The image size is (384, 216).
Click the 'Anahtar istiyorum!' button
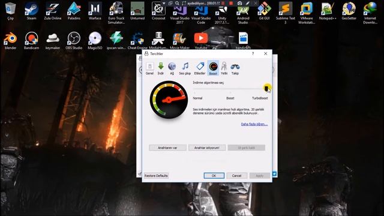(x=207, y=148)
